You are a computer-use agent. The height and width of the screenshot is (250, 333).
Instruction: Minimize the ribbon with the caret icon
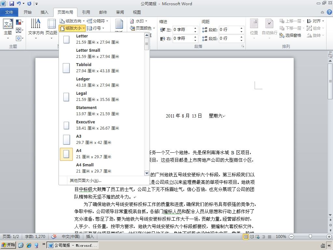coord(322,12)
